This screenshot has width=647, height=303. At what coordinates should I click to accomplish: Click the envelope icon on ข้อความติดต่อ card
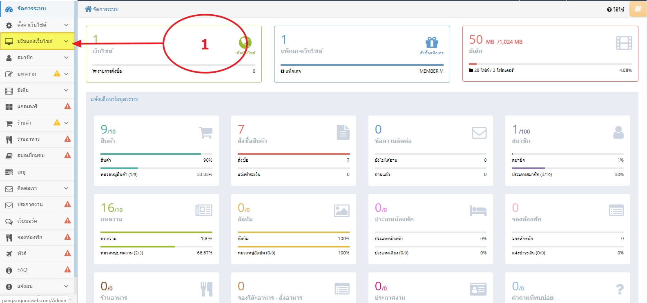pyautogui.click(x=479, y=133)
